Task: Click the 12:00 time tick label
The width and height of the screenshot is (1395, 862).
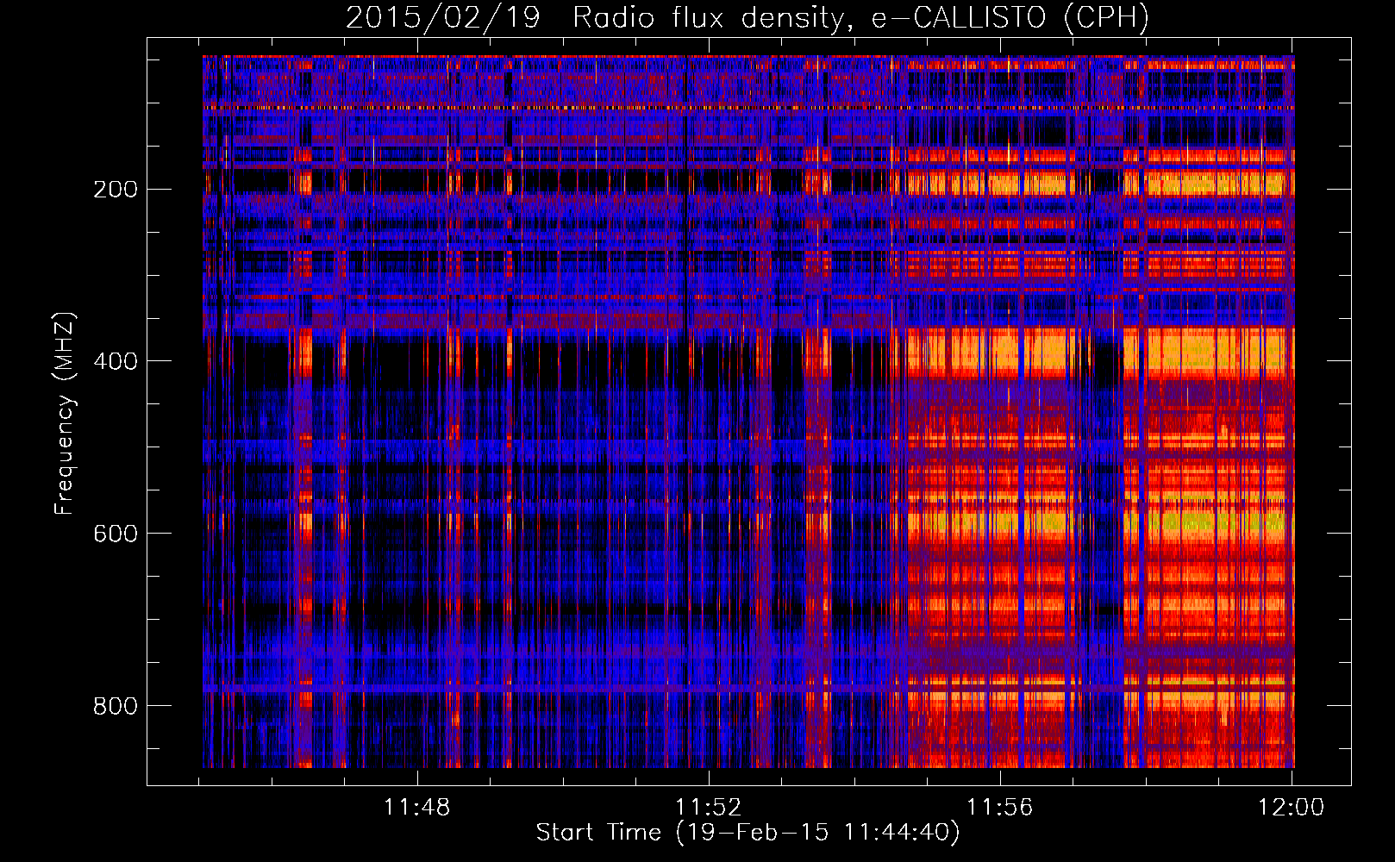Action: 1291,808
